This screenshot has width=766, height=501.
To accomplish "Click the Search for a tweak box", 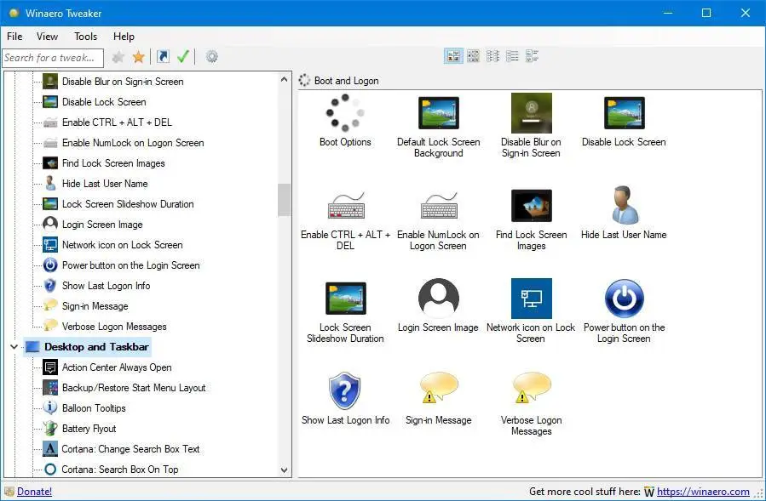I will click(x=53, y=58).
